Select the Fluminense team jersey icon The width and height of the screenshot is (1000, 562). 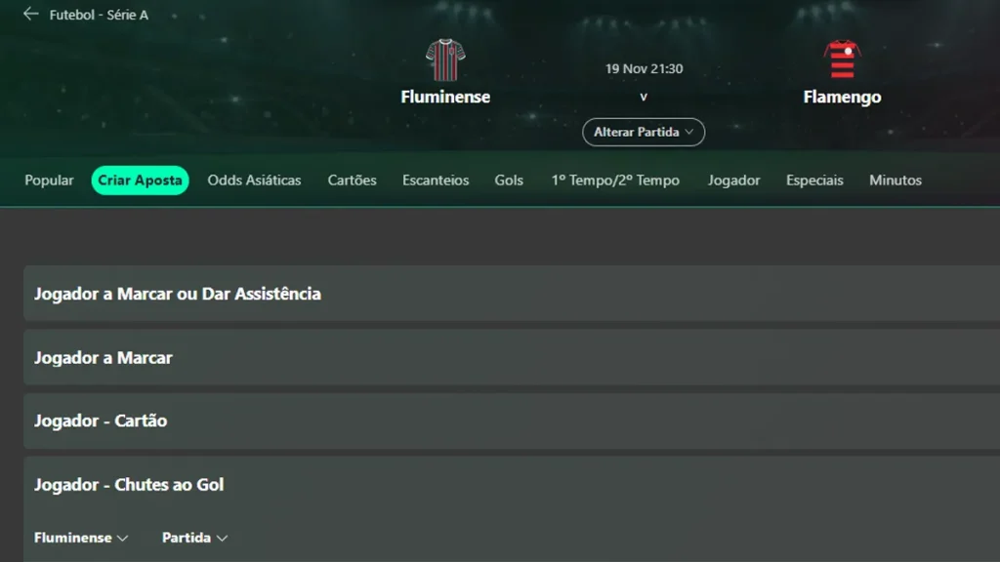[444, 60]
